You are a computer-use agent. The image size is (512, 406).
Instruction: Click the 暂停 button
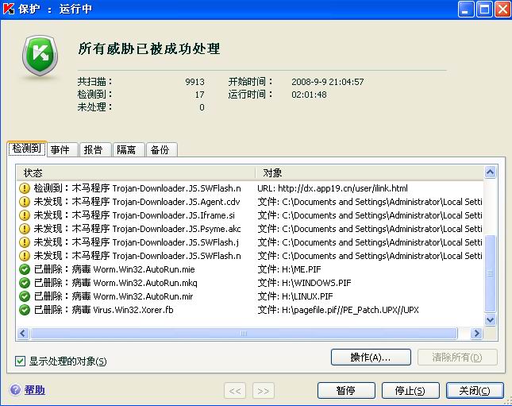click(x=346, y=390)
